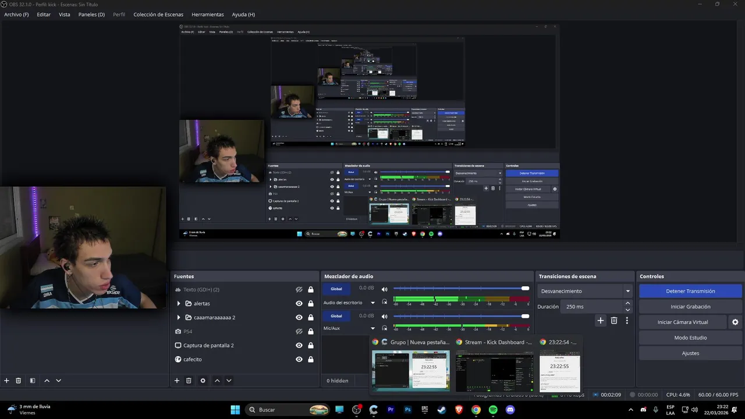Open Brave browser from the taskbar
The width and height of the screenshot is (745, 419).
point(459,410)
